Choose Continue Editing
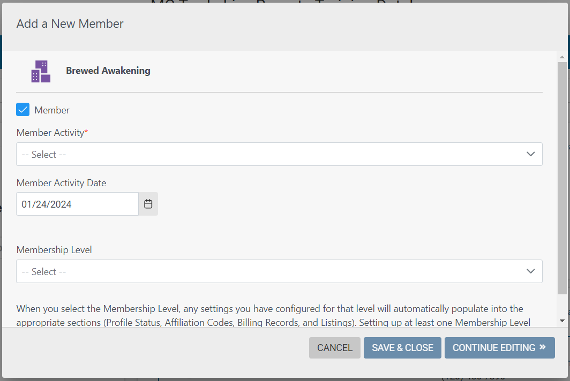The image size is (570, 381). click(x=499, y=348)
